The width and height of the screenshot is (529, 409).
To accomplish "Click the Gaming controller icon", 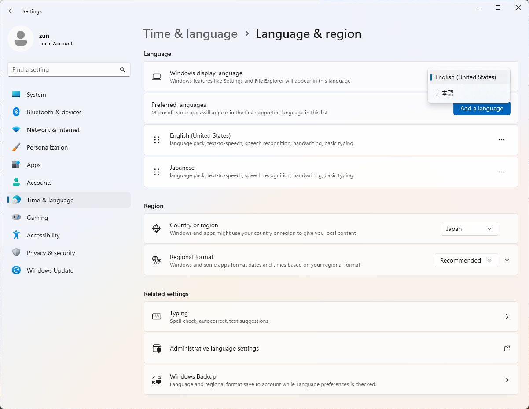I will pos(16,218).
